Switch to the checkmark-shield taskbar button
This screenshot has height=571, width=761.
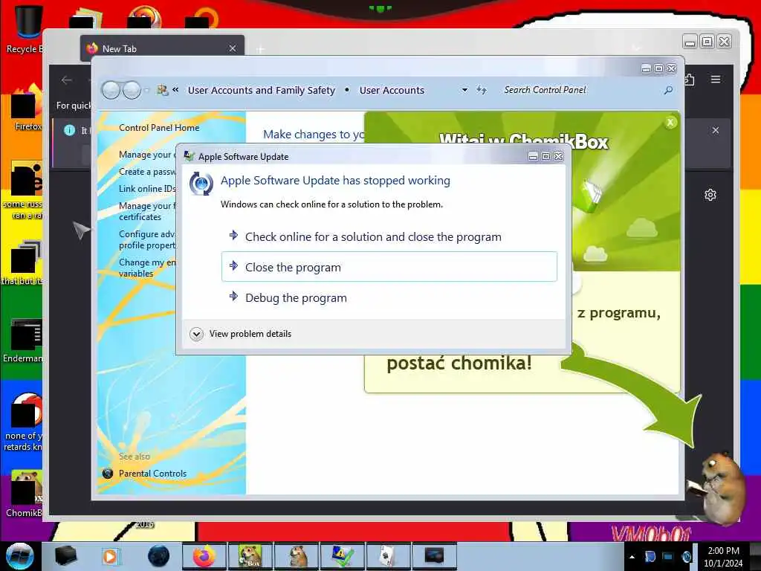click(343, 556)
